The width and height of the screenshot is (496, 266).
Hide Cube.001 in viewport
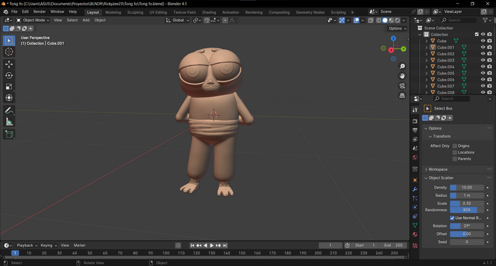pyautogui.click(x=483, y=47)
